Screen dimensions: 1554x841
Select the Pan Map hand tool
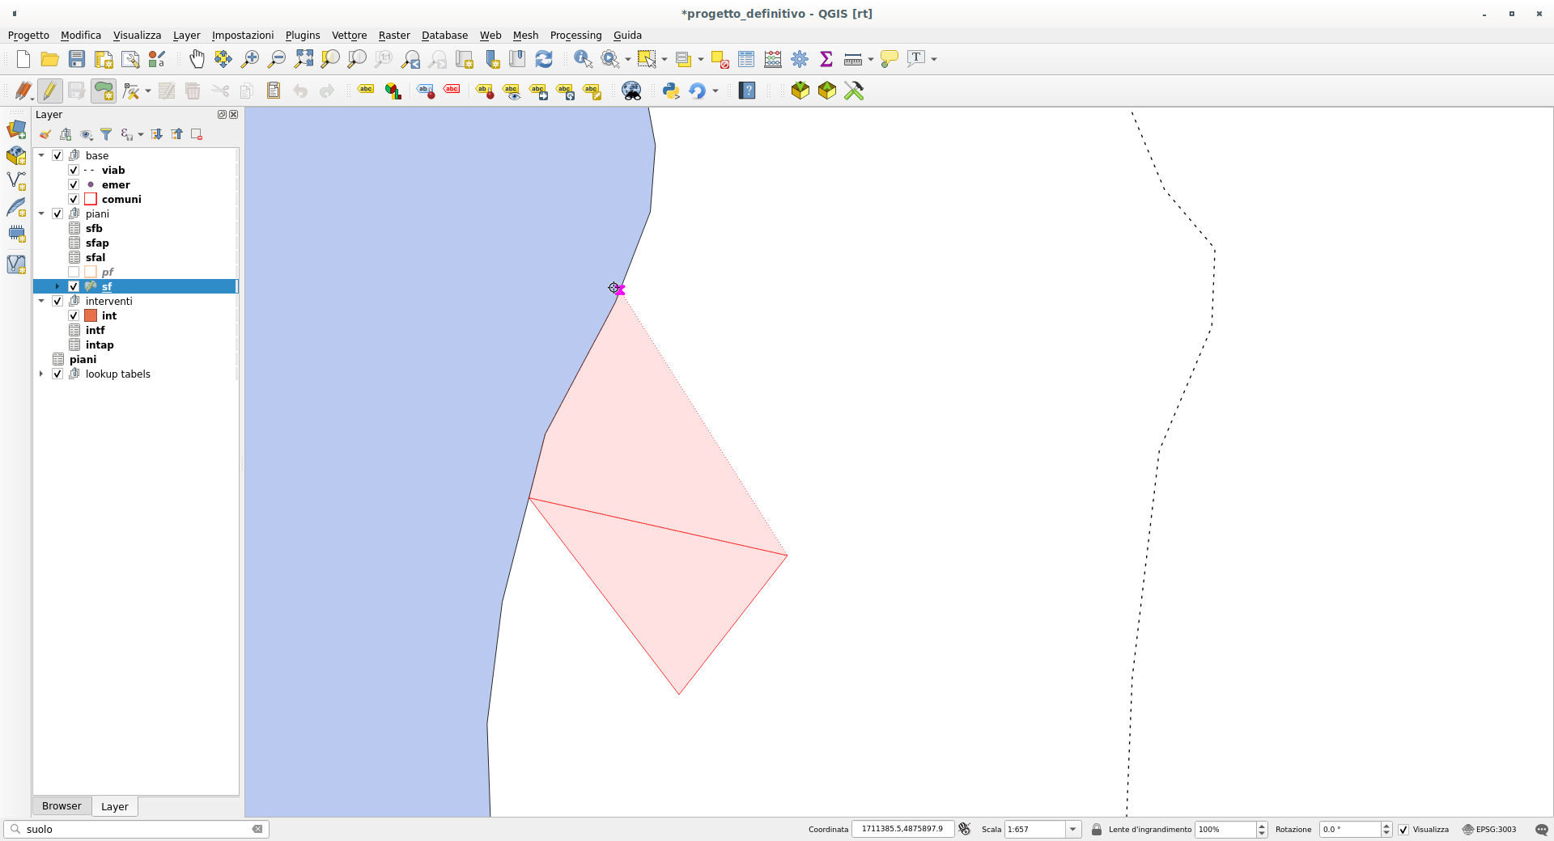click(x=197, y=59)
